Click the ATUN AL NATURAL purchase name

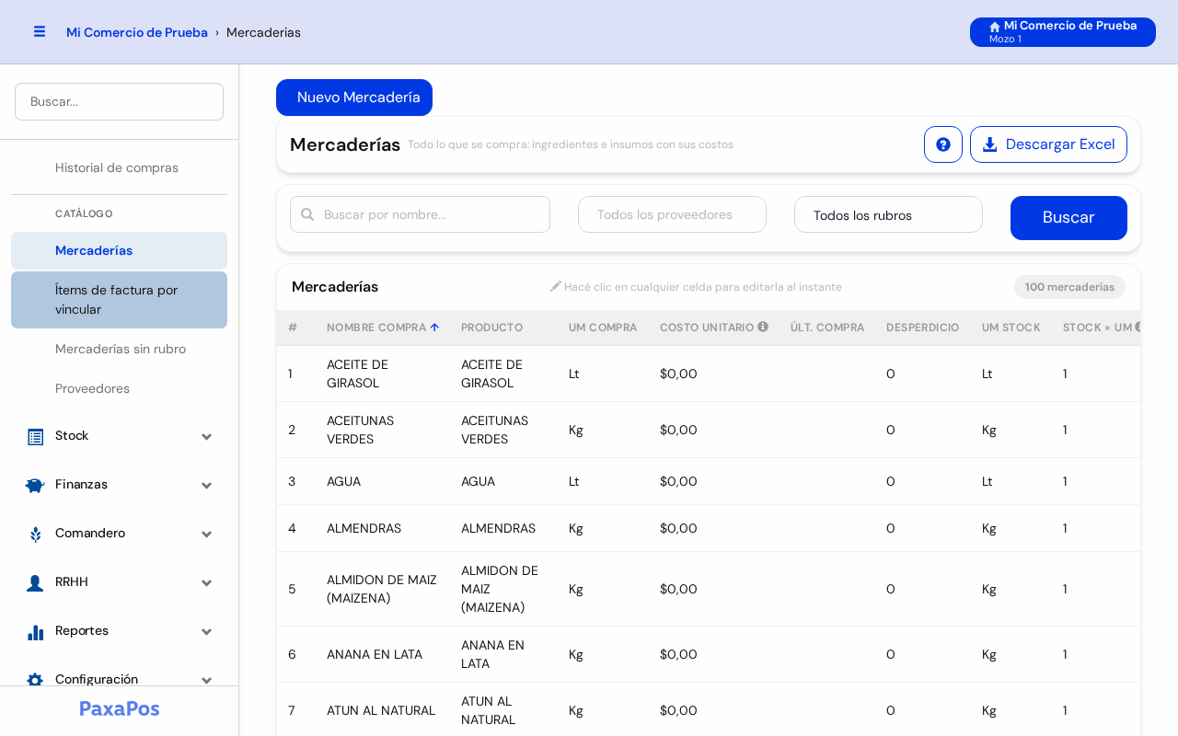pos(381,710)
